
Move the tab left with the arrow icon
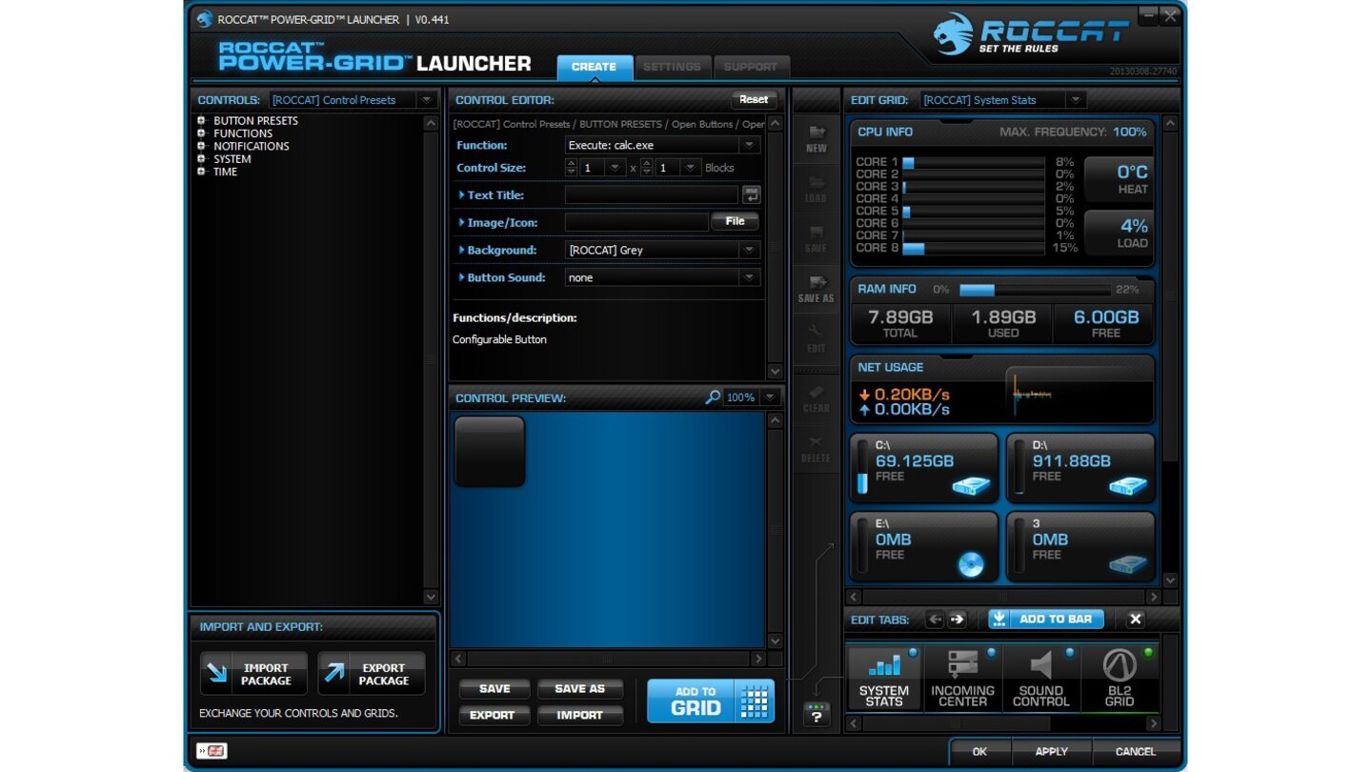pos(935,620)
